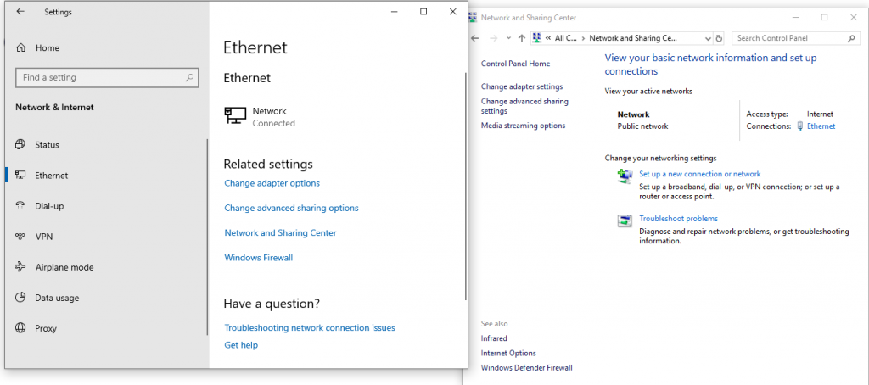Click the Settings page vertical scrollbar
The width and height of the screenshot is (869, 385).
465,186
